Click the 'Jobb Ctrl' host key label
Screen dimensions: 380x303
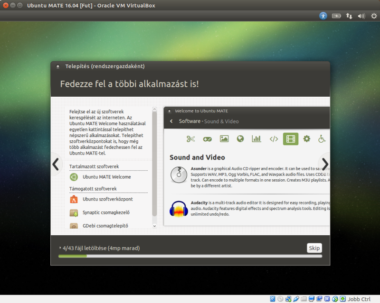(x=359, y=299)
